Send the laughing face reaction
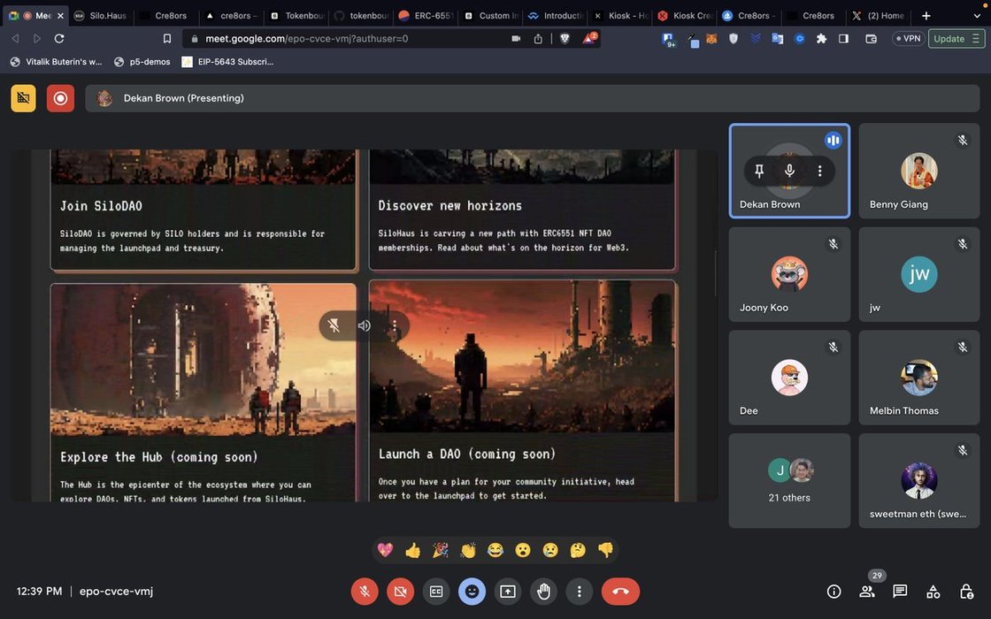 tap(495, 550)
